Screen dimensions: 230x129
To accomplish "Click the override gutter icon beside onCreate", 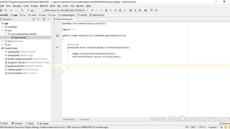I will (57, 47).
